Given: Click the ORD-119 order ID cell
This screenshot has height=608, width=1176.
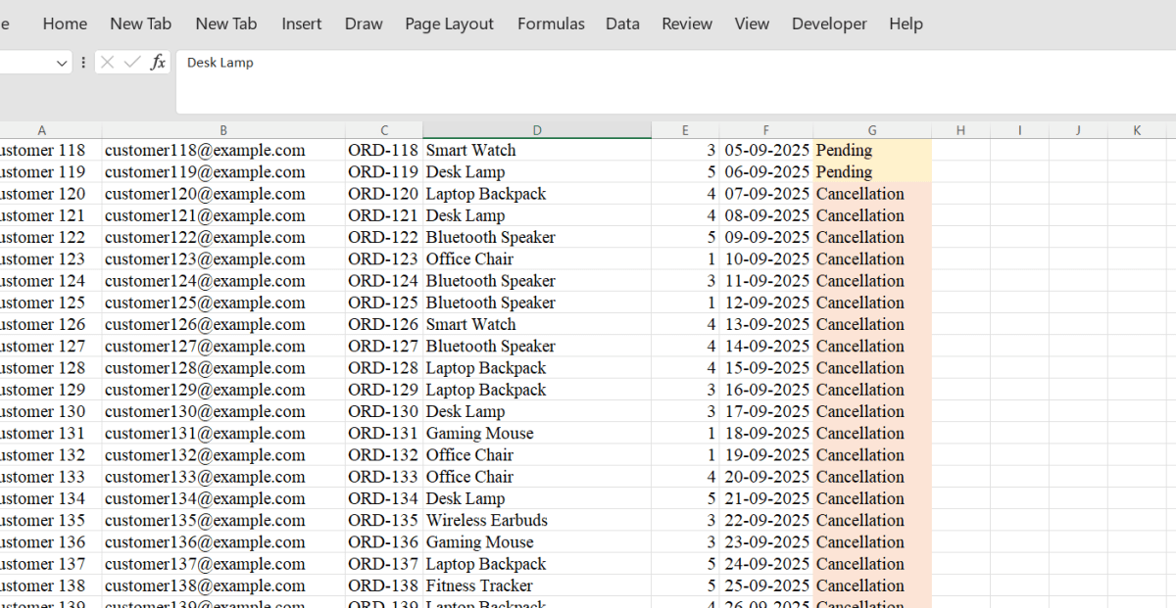Looking at the screenshot, I should (384, 172).
